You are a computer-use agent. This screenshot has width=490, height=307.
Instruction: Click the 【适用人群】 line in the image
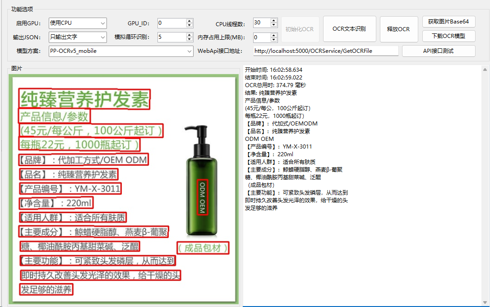tap(73, 218)
